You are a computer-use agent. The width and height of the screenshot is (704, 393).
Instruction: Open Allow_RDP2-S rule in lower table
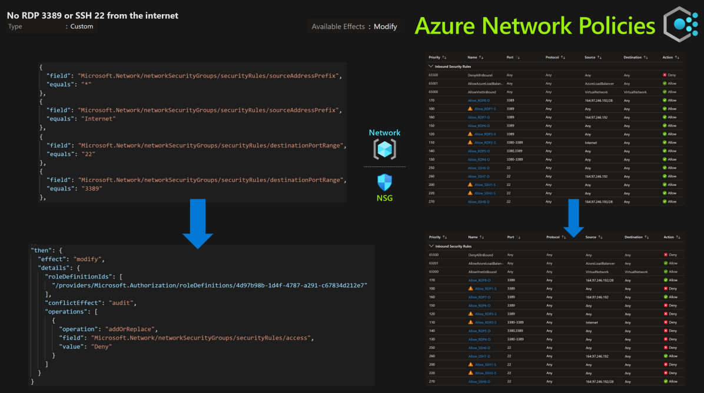486,322
